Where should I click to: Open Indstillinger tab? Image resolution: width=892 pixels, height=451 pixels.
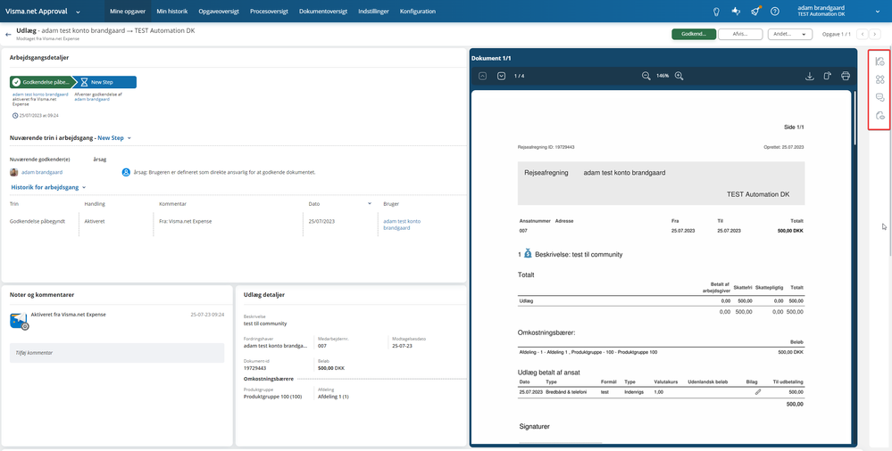373,12
